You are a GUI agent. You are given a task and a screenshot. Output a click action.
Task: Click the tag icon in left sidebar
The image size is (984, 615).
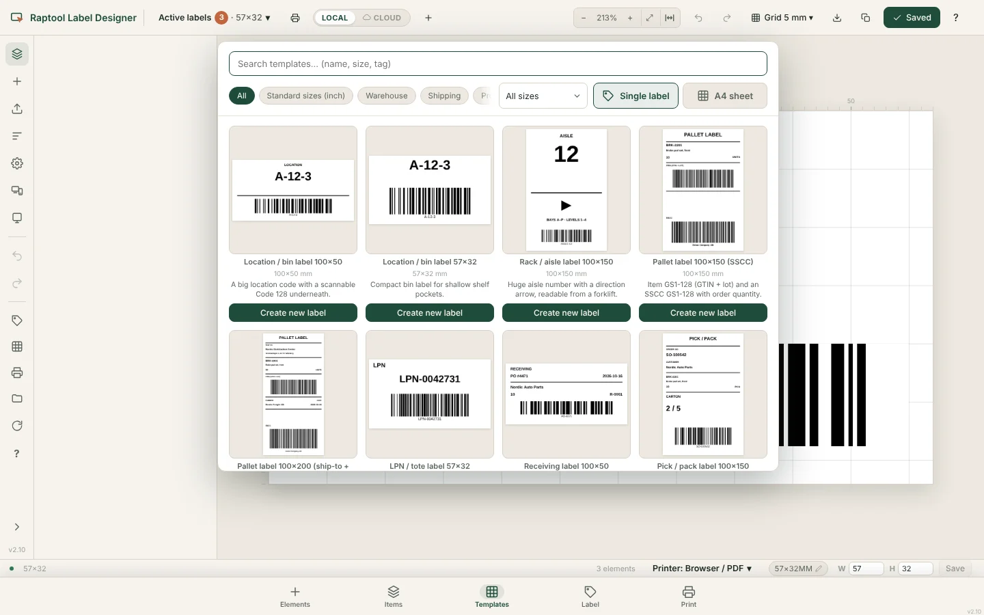pos(17,320)
